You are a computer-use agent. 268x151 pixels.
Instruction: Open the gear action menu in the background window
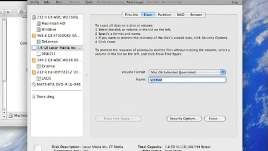point(22,12)
